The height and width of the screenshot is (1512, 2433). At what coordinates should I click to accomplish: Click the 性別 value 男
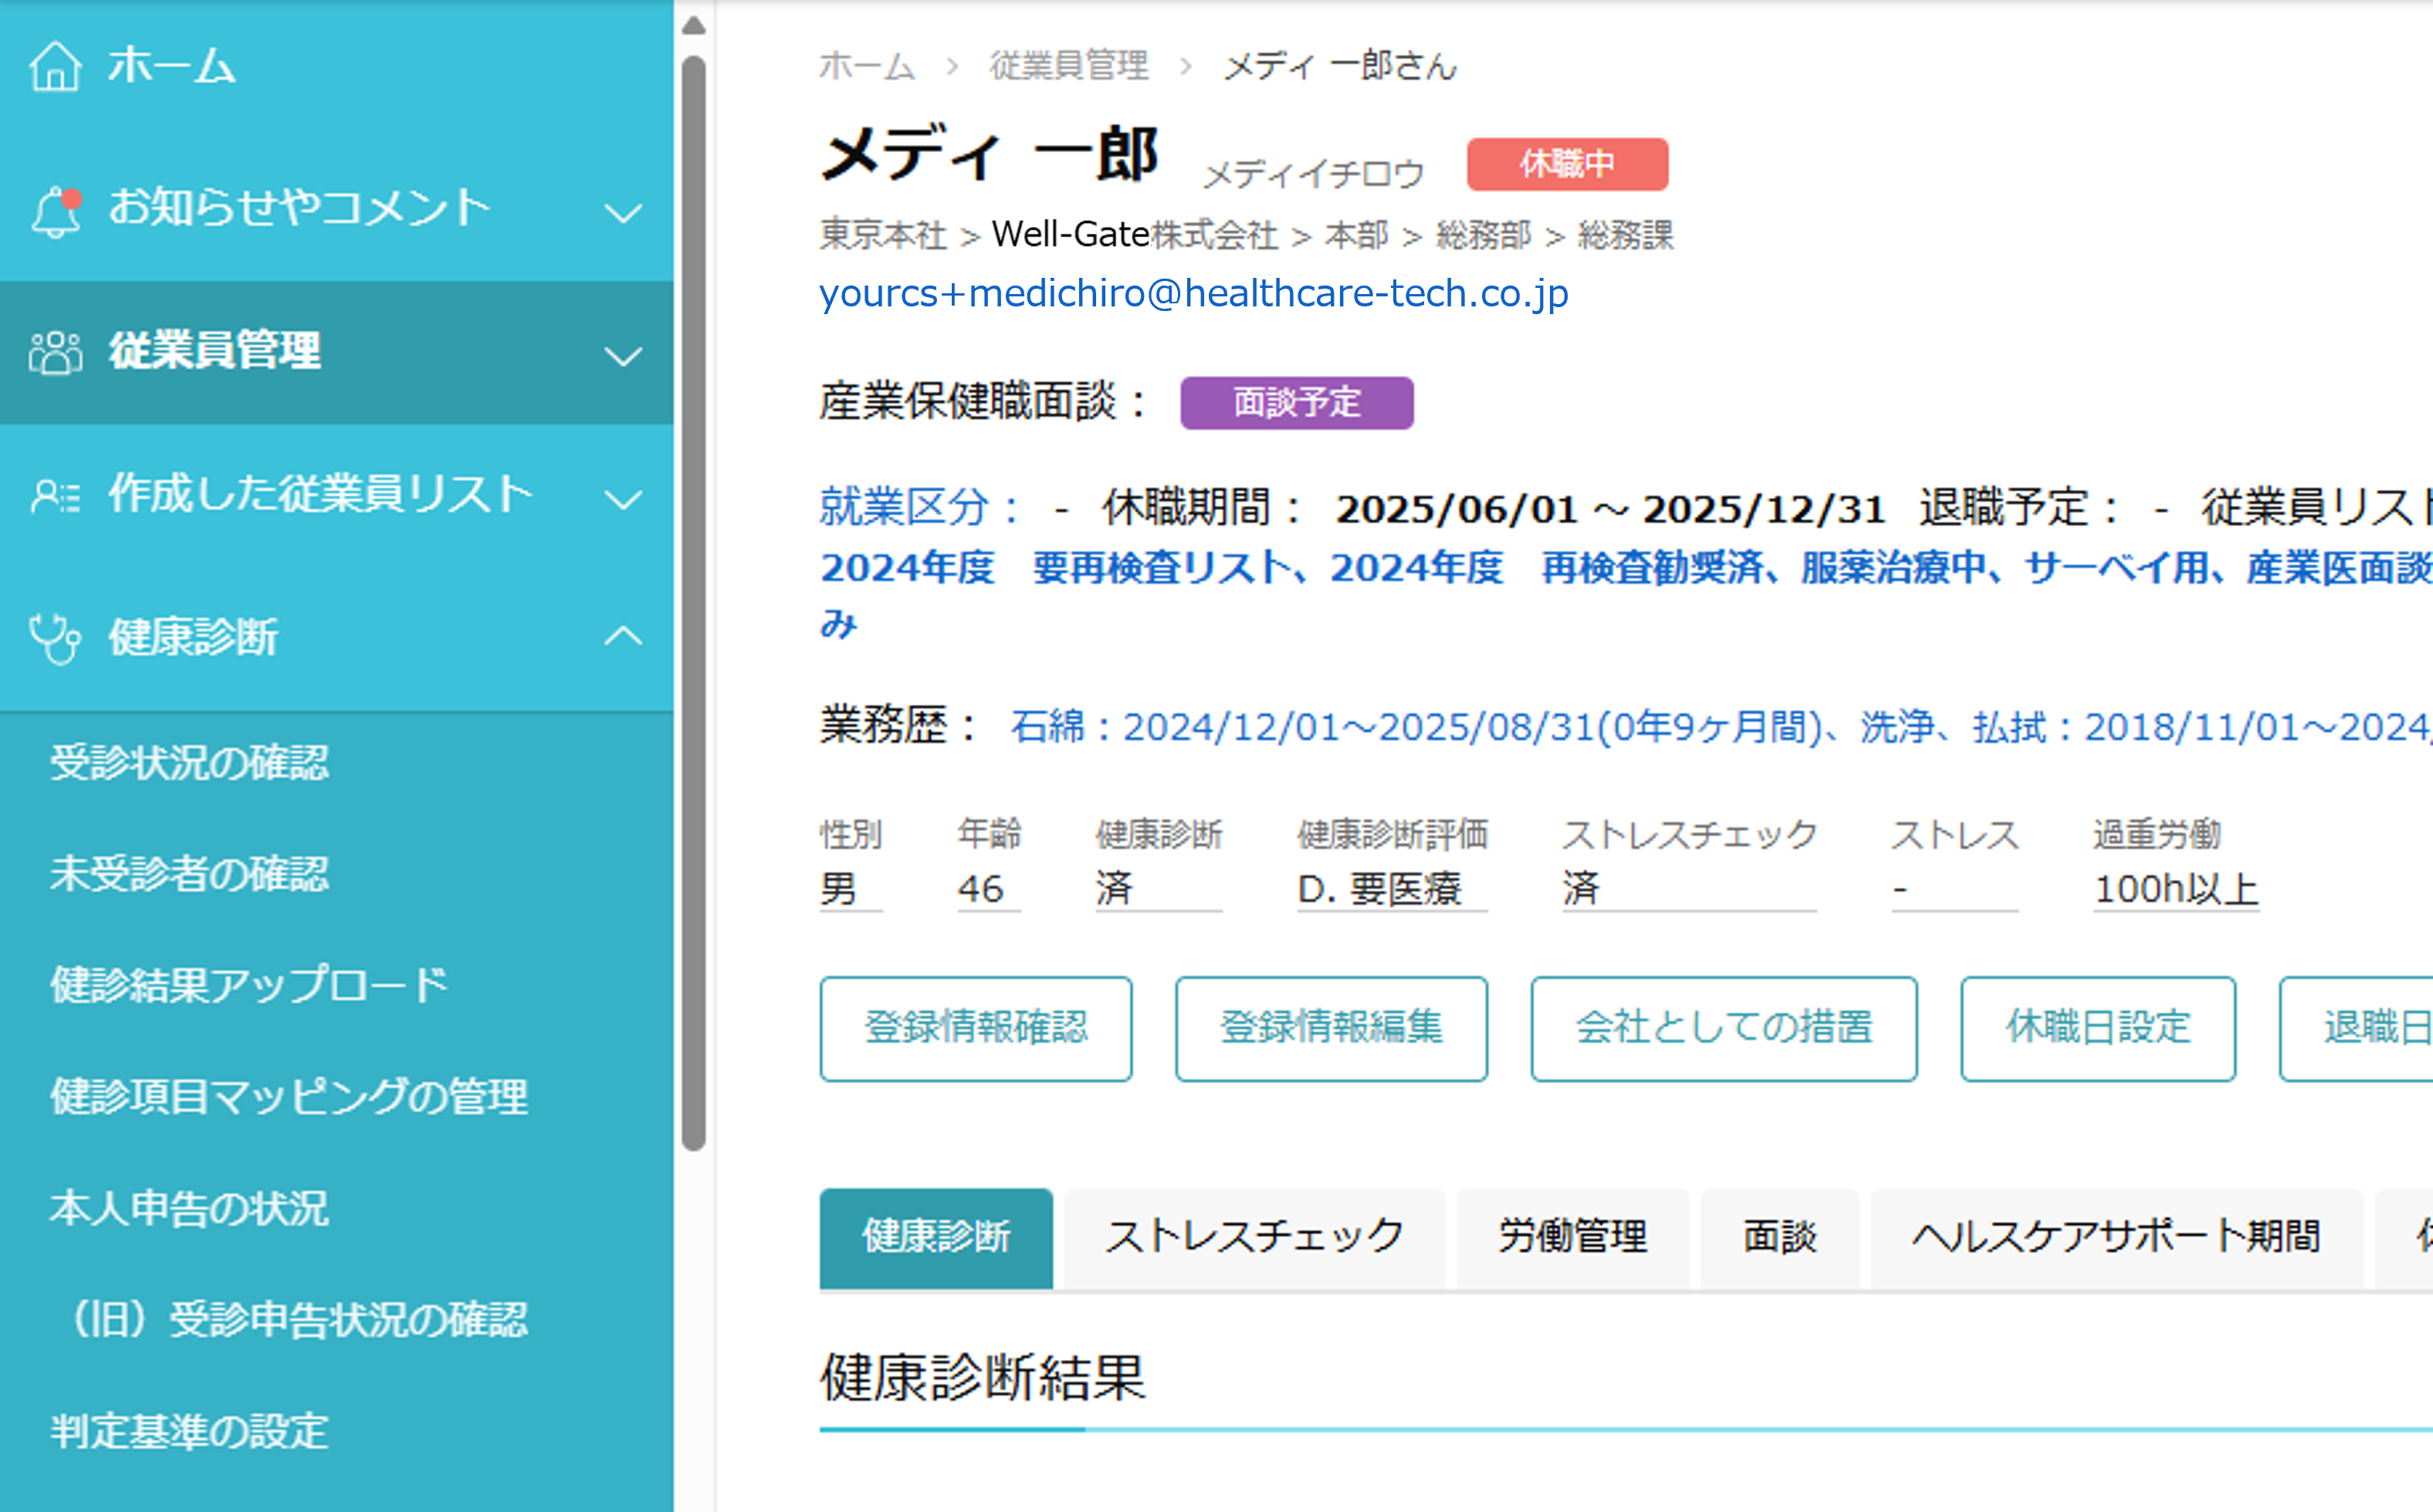(x=838, y=889)
